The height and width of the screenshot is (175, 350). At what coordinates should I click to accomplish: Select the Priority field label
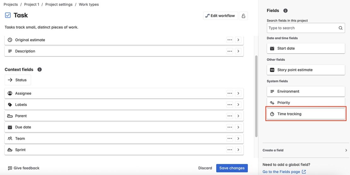pyautogui.click(x=283, y=103)
